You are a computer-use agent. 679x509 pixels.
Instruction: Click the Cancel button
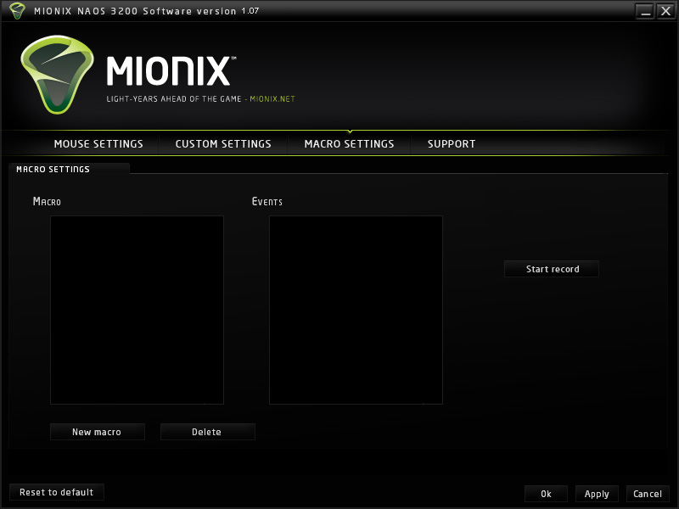point(648,494)
